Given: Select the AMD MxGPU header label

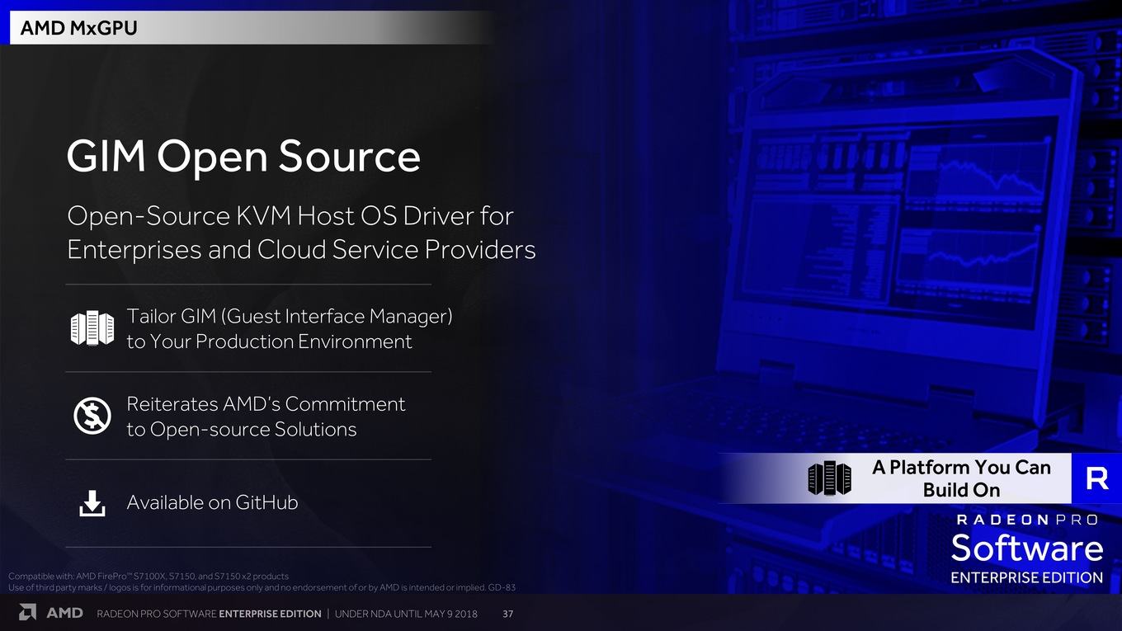Looking at the screenshot, I should coord(78,28).
